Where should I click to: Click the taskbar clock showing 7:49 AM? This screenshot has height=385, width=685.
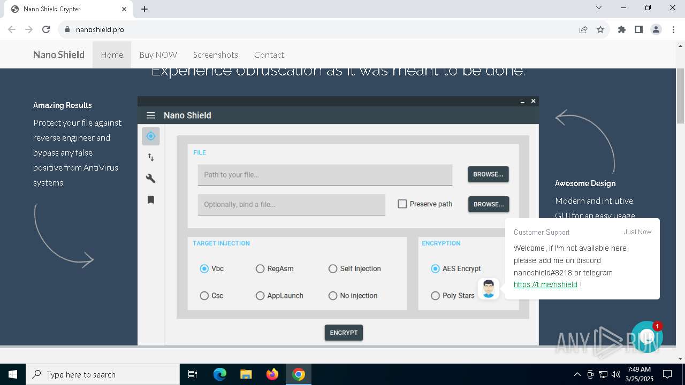click(638, 374)
